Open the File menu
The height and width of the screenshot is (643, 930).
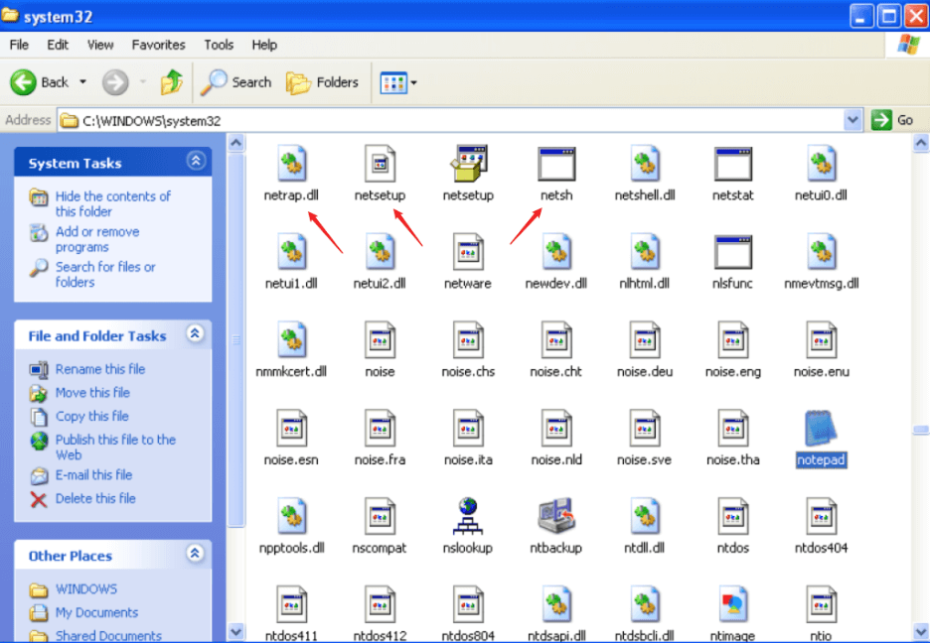pos(19,45)
